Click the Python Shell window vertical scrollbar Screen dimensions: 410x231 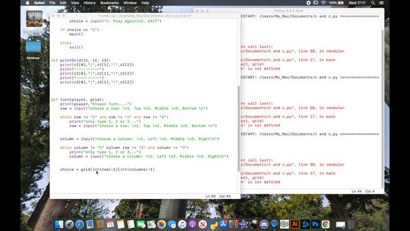point(382,108)
